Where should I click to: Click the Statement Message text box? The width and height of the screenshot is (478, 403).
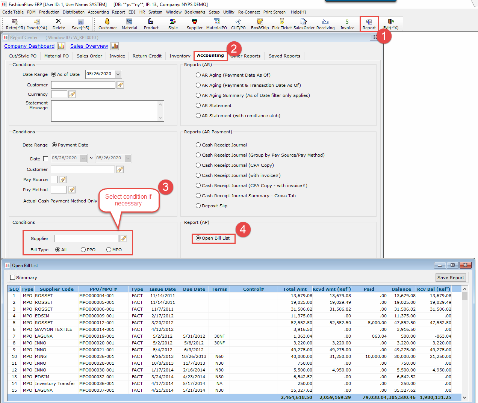[104, 111]
